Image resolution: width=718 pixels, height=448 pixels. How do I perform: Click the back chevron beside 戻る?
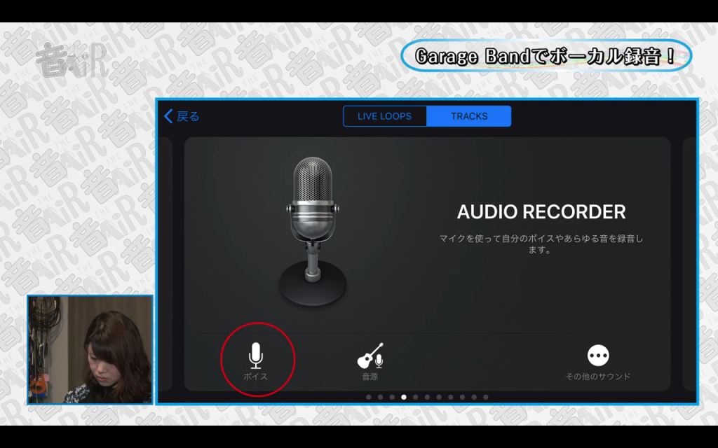[x=168, y=116]
